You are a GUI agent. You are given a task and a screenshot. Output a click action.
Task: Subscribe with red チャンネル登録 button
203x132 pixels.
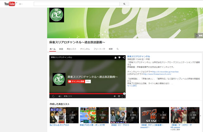pos(76,82)
